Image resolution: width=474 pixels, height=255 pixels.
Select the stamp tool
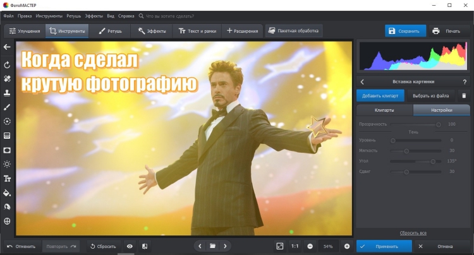click(x=7, y=93)
